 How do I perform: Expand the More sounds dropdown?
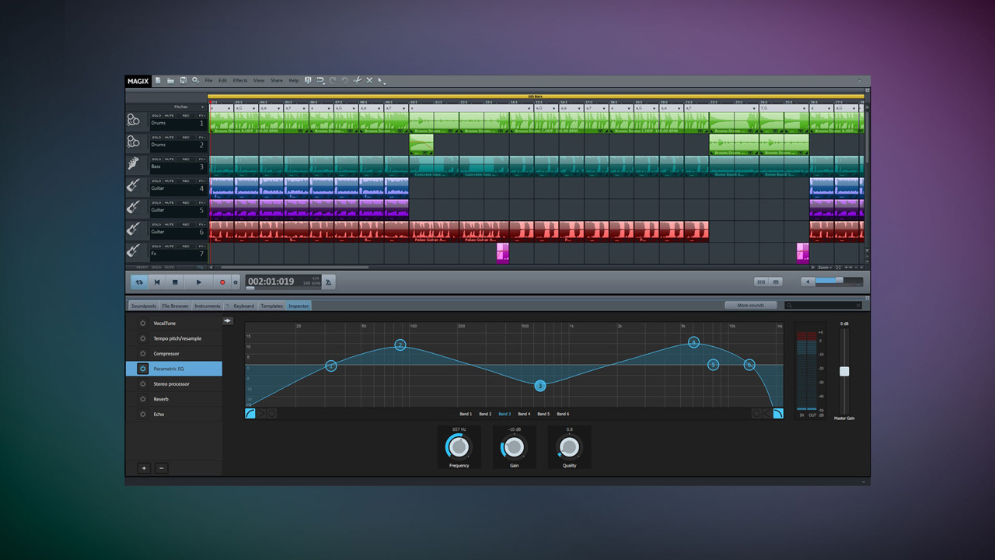coord(749,305)
